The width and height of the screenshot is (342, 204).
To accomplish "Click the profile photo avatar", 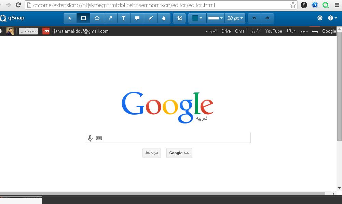I will [x=10, y=31].
